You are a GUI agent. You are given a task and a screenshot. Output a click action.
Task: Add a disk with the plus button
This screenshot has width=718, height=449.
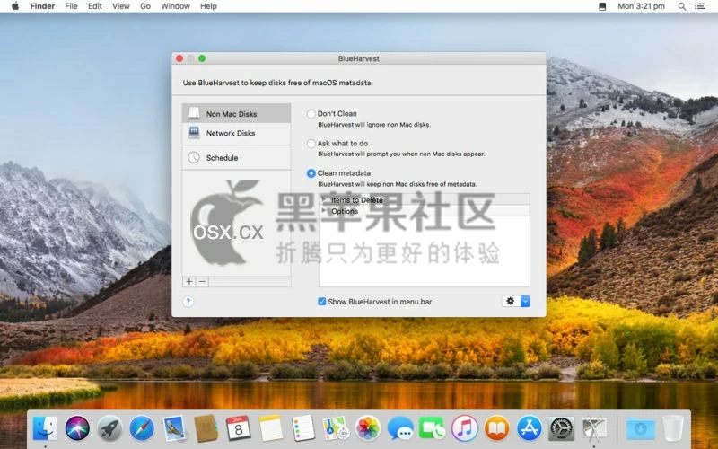click(x=189, y=282)
